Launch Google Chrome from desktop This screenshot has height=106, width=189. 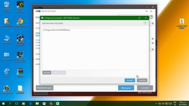(x=20, y=22)
